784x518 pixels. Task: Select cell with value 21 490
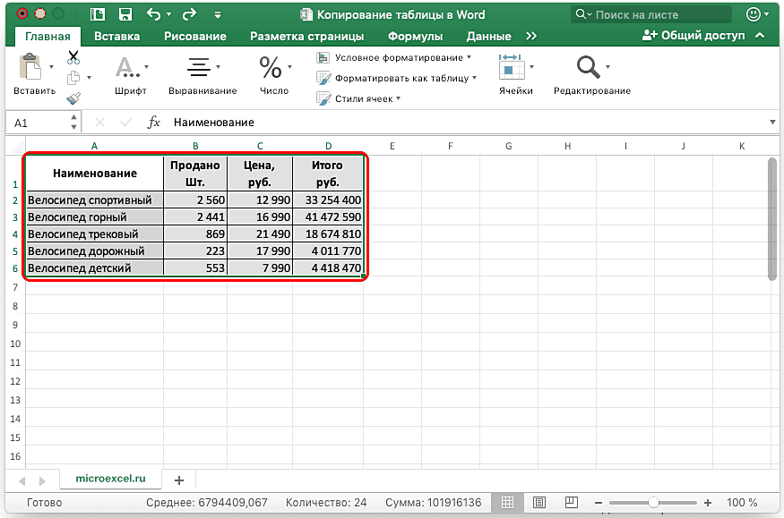tap(260, 234)
